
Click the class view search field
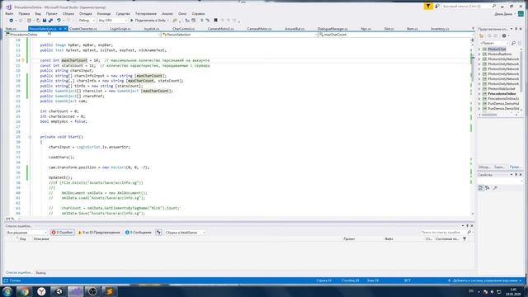point(493,43)
